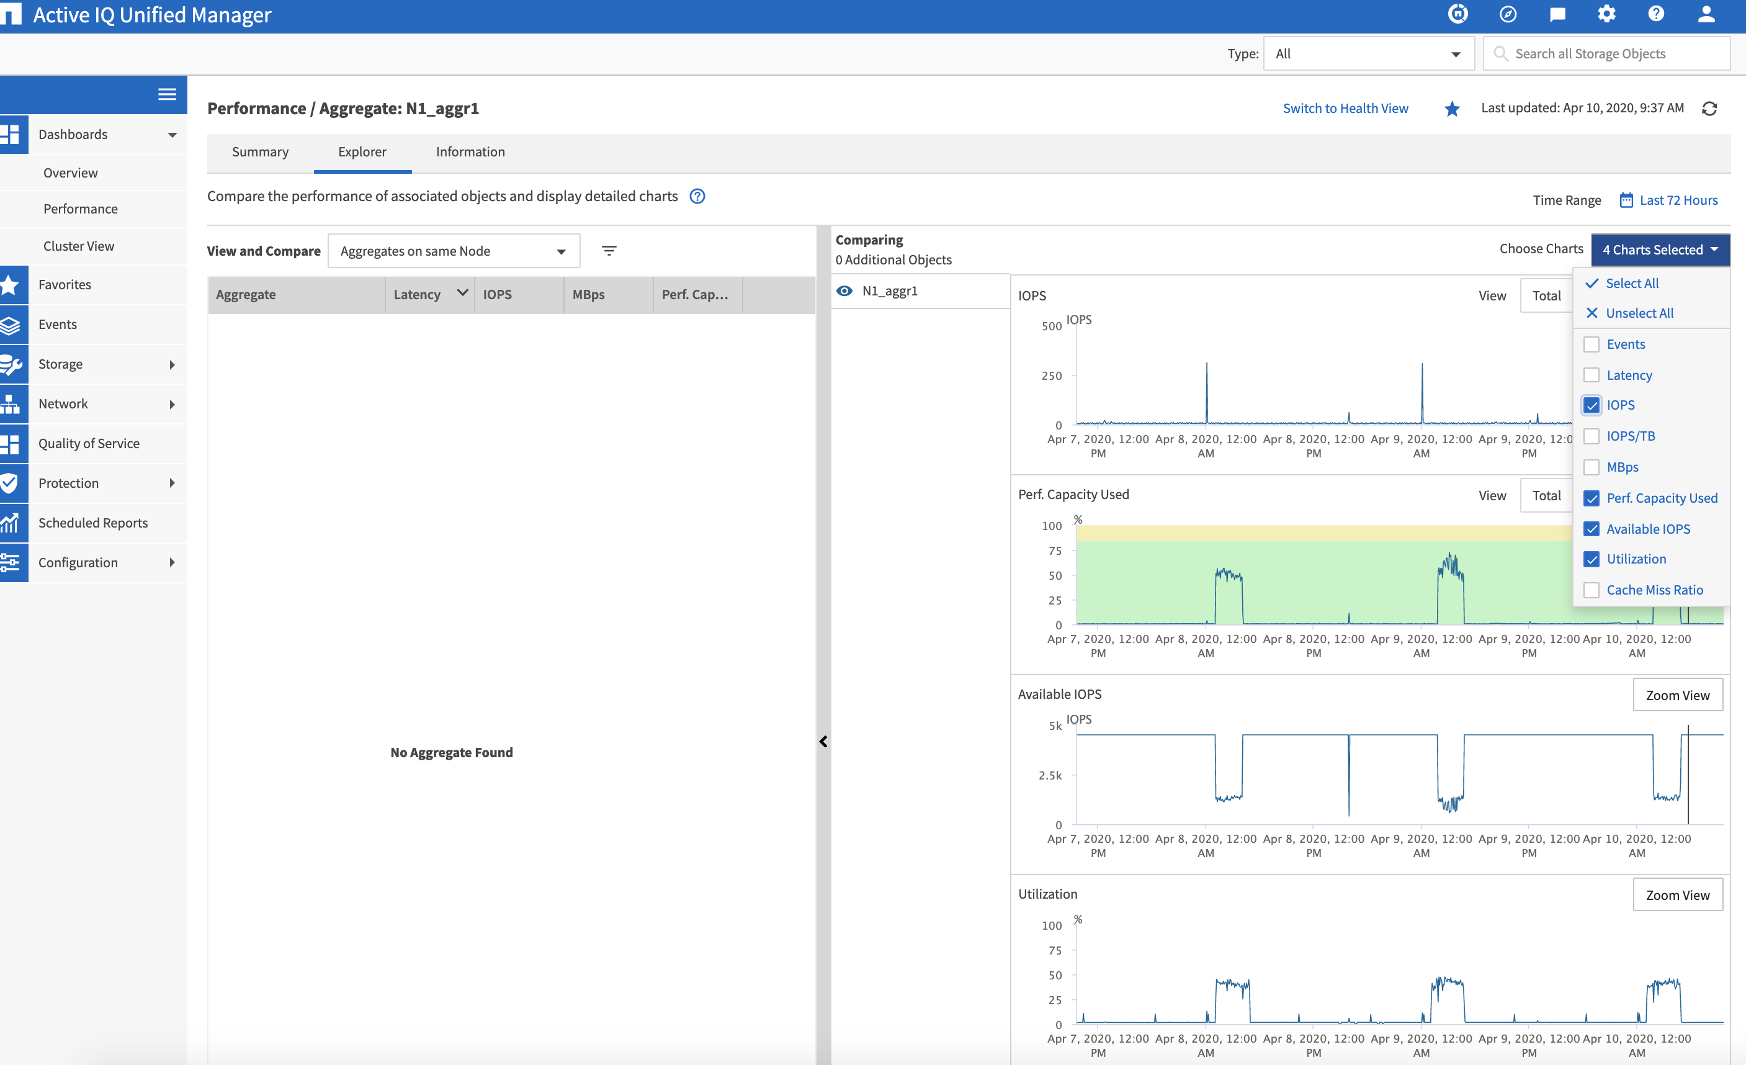Open the settings gear in top bar
Viewport: 1746px width, 1065px height.
1606,14
